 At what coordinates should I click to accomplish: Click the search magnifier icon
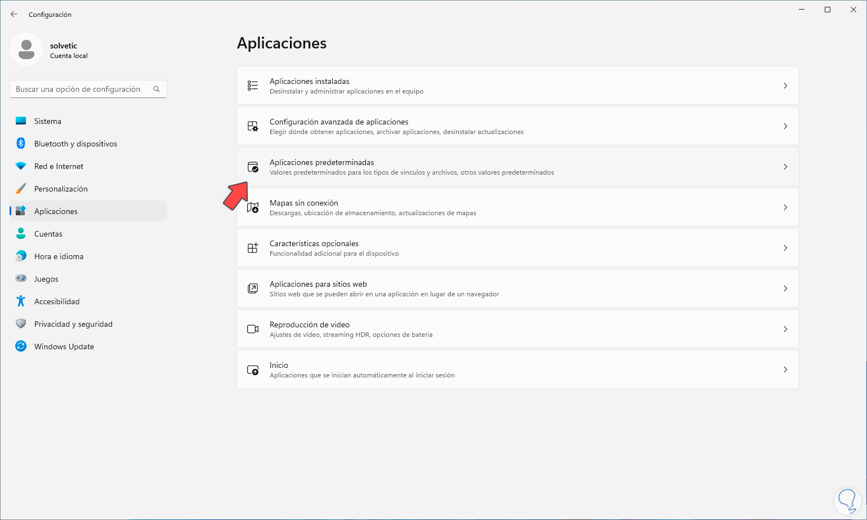point(157,89)
